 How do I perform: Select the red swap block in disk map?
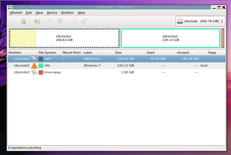[x=223, y=38]
